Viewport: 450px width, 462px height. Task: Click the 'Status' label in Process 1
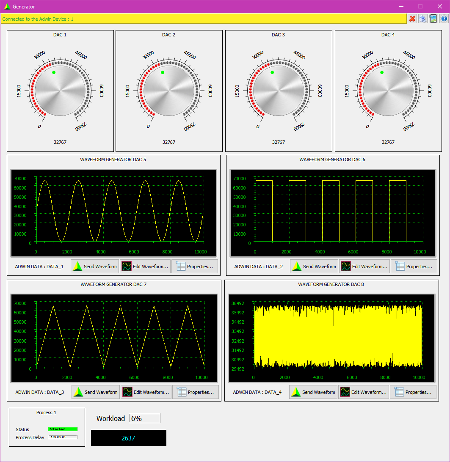22,429
